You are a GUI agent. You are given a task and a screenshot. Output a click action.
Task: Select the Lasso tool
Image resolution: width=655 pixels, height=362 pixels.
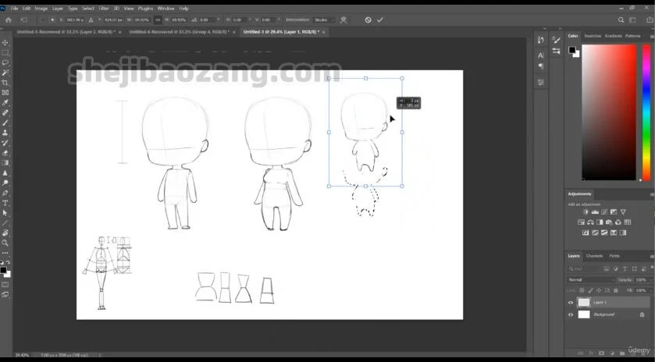pos(5,62)
